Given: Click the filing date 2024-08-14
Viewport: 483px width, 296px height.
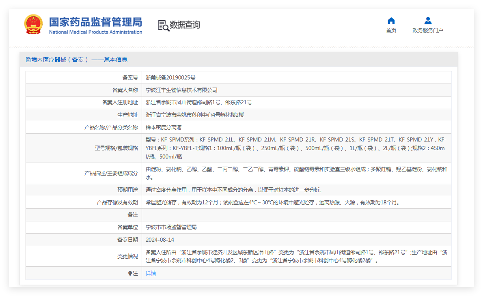Looking at the screenshot, I should 160,240.
